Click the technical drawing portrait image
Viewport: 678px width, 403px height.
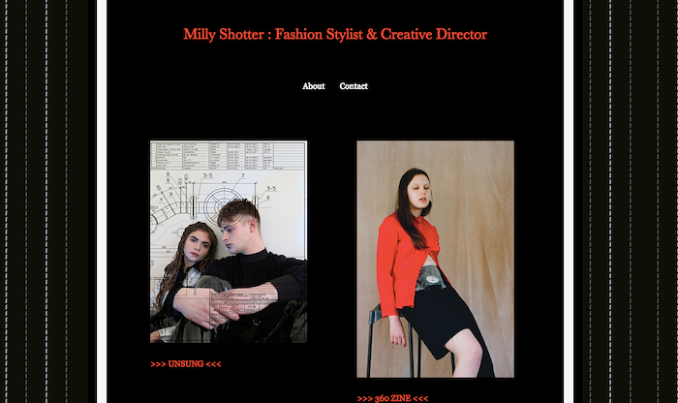click(x=229, y=241)
